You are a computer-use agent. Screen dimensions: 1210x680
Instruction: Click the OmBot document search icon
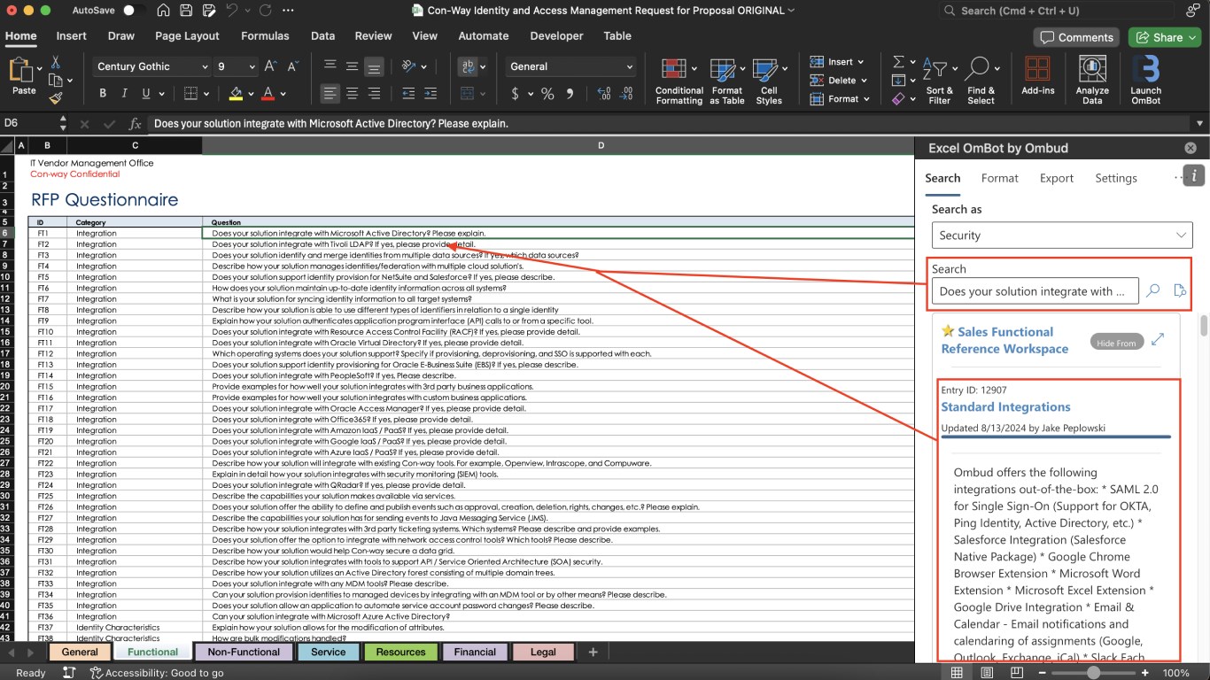pos(1179,291)
